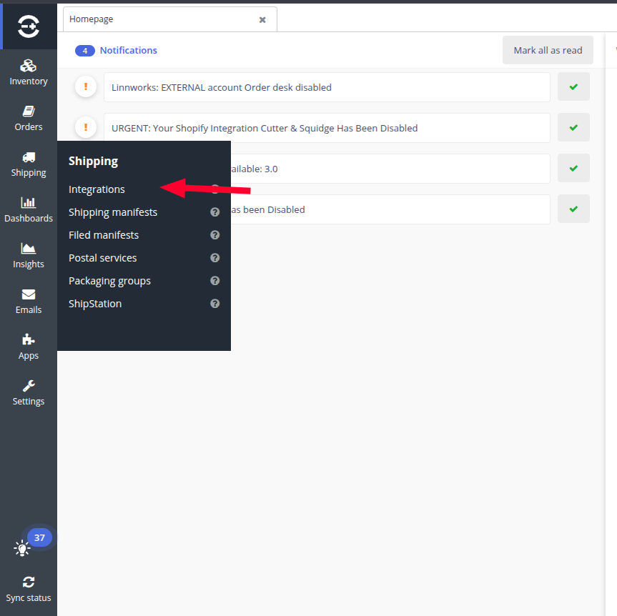This screenshot has height=616, width=617.
Task: Click help icon next to Shipping manifests
Action: [215, 212]
